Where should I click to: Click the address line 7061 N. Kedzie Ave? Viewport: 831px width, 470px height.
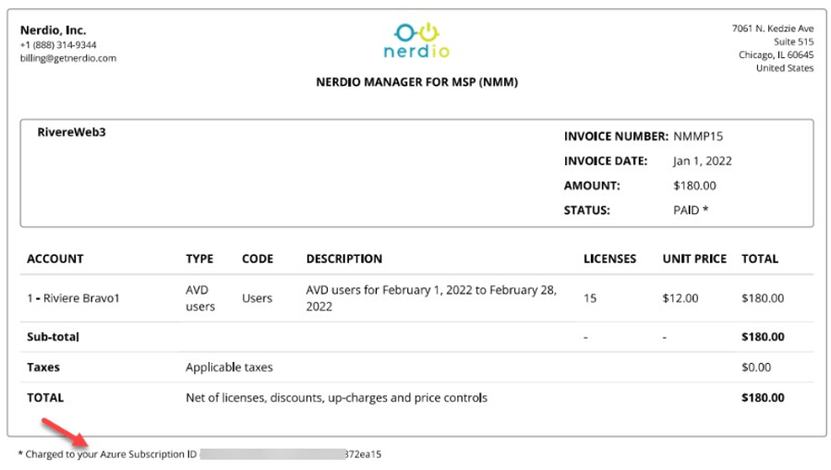773,29
